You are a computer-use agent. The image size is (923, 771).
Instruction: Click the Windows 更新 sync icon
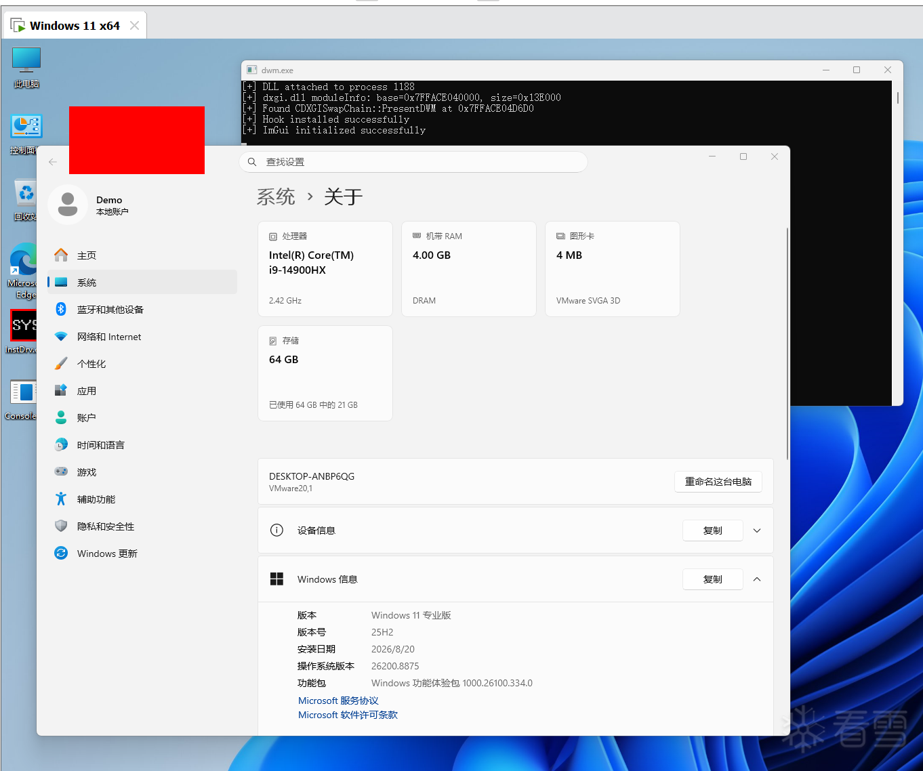point(61,554)
